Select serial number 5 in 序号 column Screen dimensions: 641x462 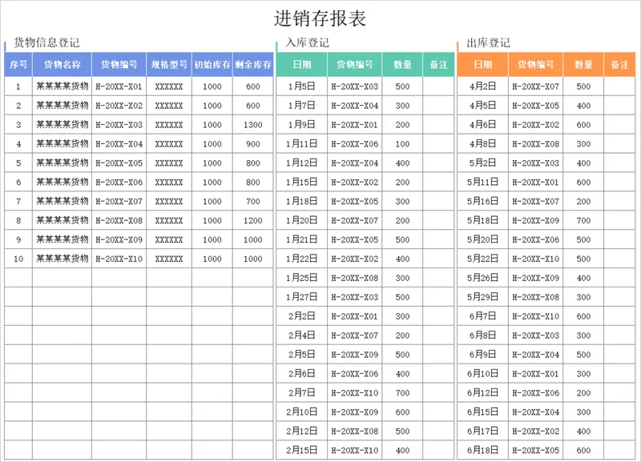point(18,163)
